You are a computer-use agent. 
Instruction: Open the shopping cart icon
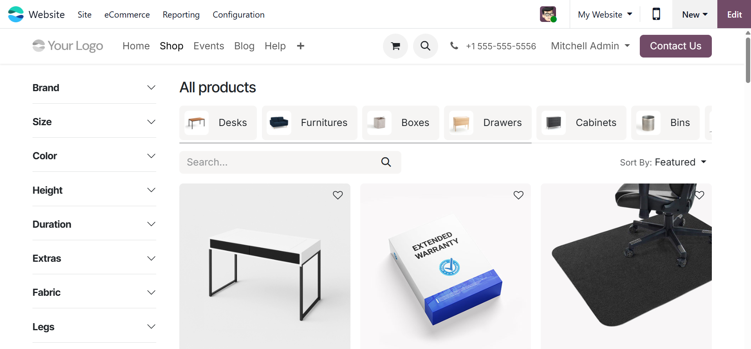(395, 46)
